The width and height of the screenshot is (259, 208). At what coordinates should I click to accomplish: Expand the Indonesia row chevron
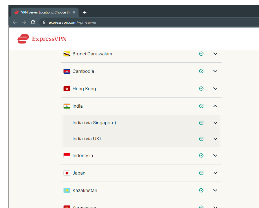pos(215,155)
